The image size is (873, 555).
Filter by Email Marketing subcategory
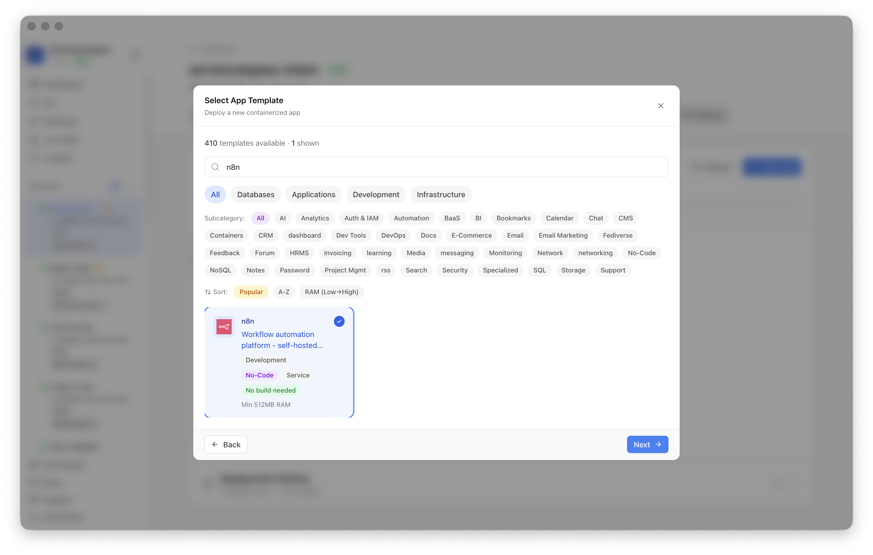[x=563, y=236]
